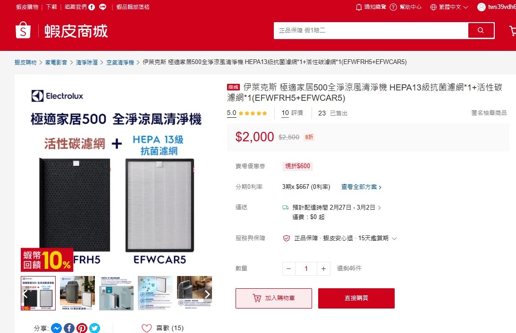Click the 直接購買 buy now button

tap(356, 298)
